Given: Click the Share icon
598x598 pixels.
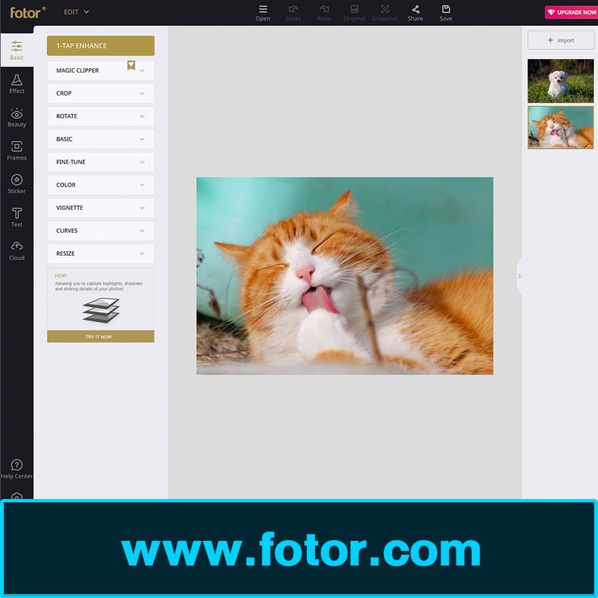Looking at the screenshot, I should [x=415, y=13].
